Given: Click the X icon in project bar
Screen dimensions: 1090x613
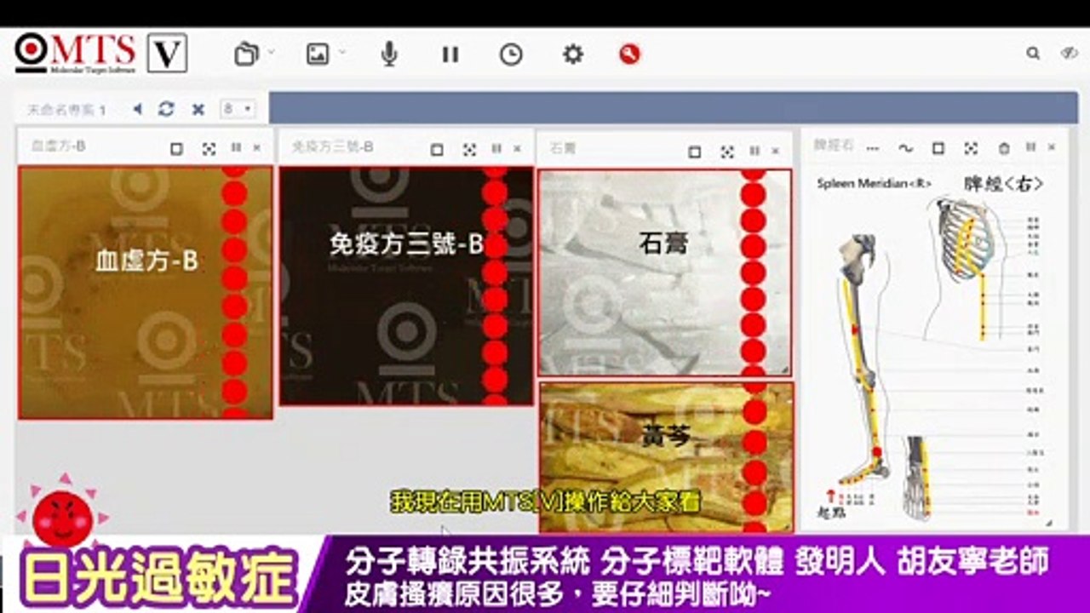Looking at the screenshot, I should [198, 109].
